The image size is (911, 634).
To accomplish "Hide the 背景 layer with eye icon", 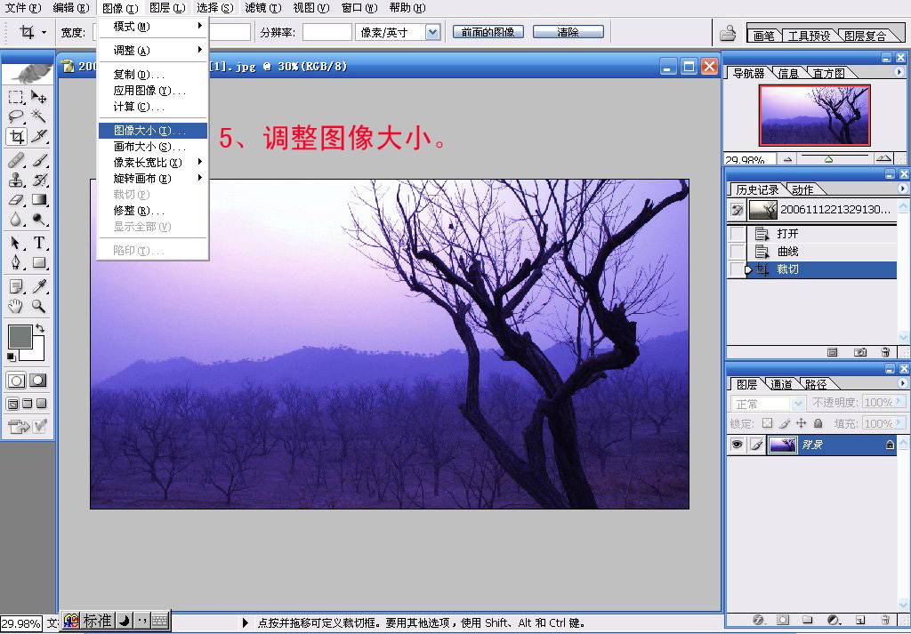I will coord(736,445).
